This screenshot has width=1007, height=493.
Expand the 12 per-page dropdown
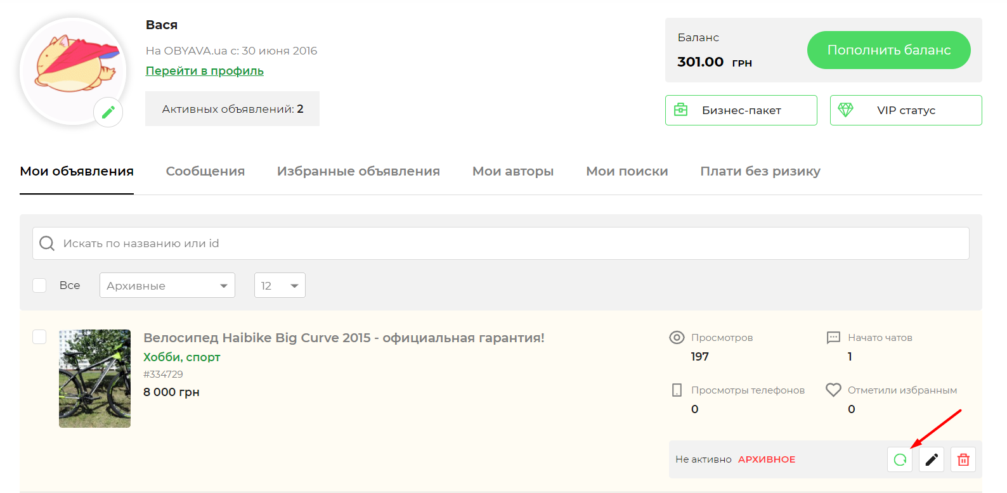pyautogui.click(x=280, y=285)
